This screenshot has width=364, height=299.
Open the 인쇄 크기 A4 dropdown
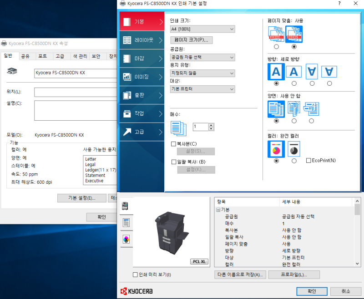[x=202, y=29]
